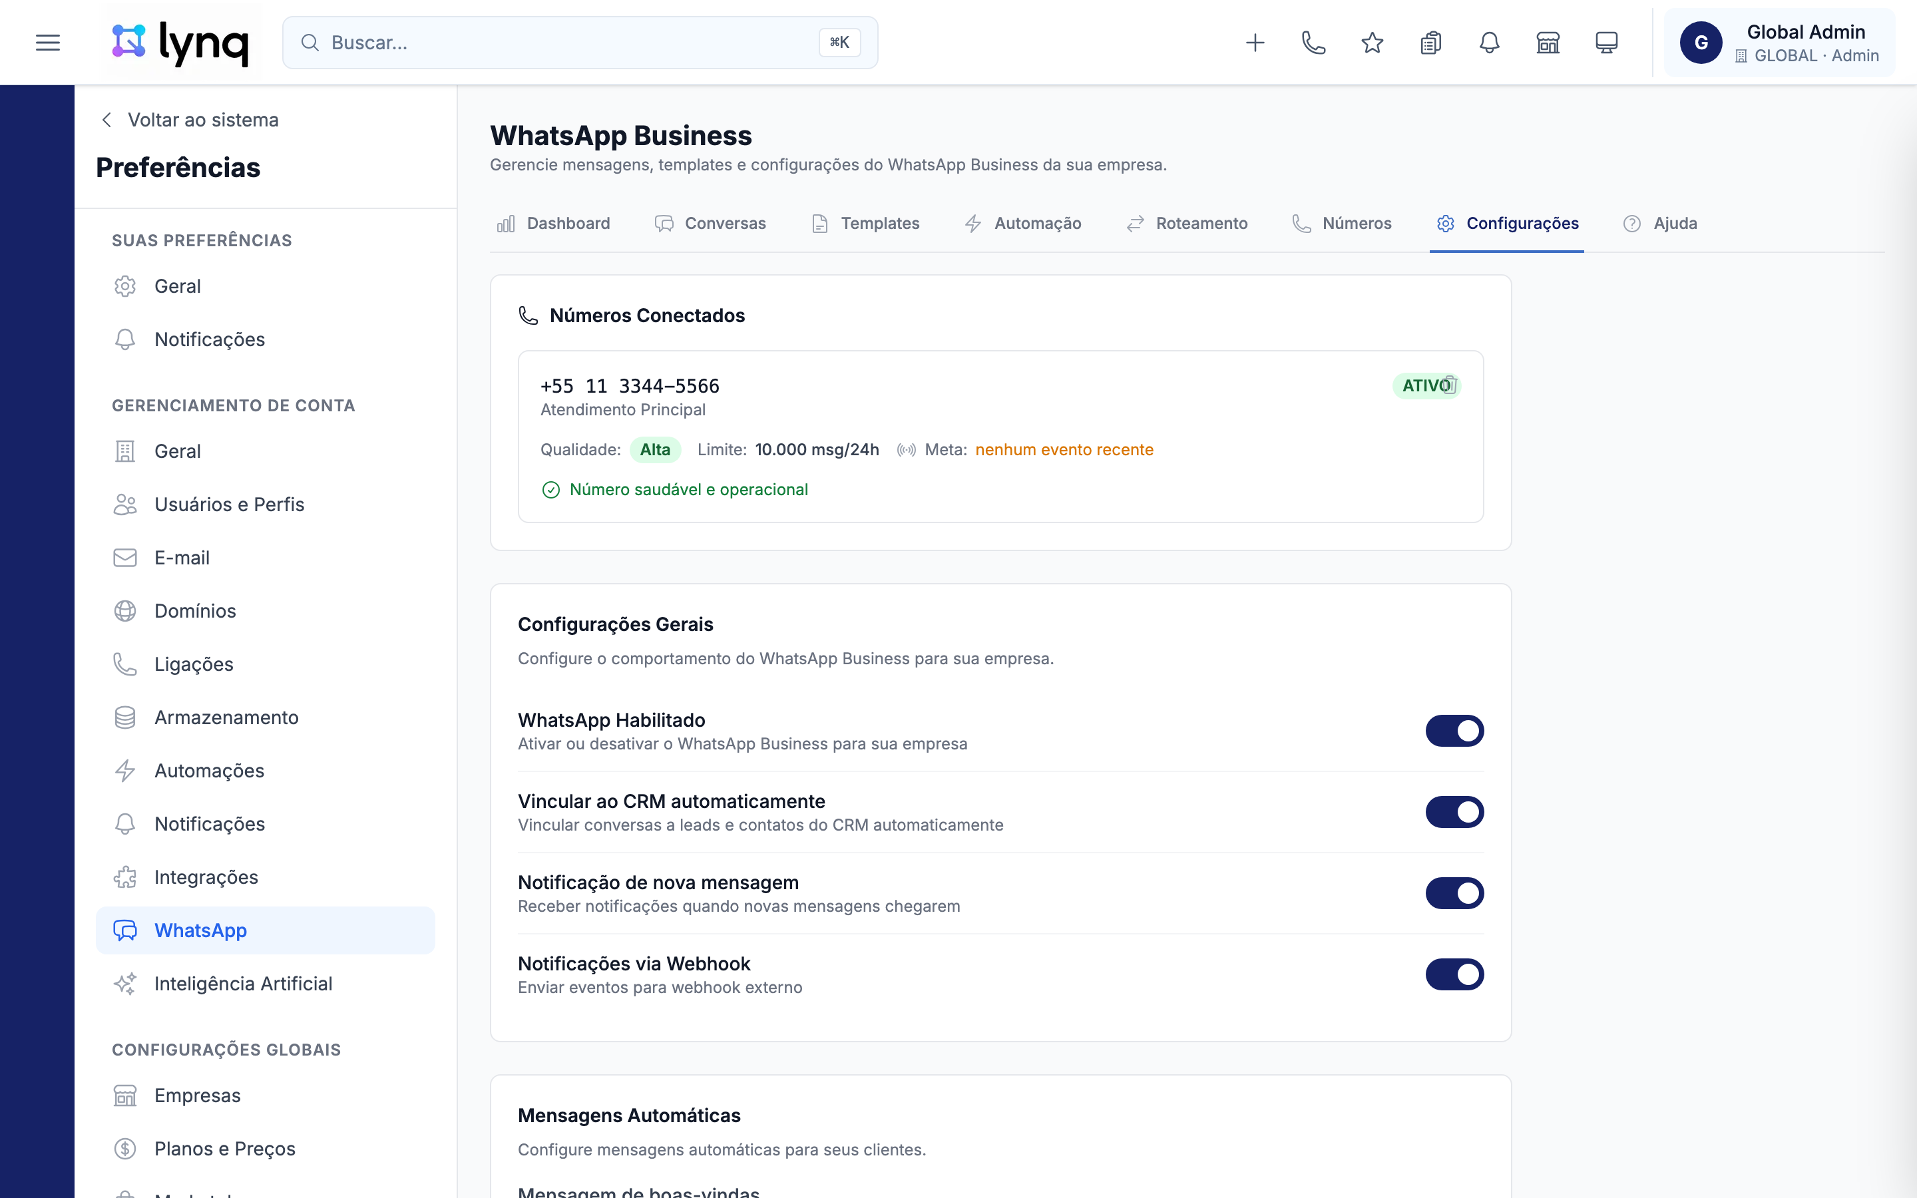The width and height of the screenshot is (1917, 1198).
Task: Click the Alta quality badge
Action: (655, 450)
